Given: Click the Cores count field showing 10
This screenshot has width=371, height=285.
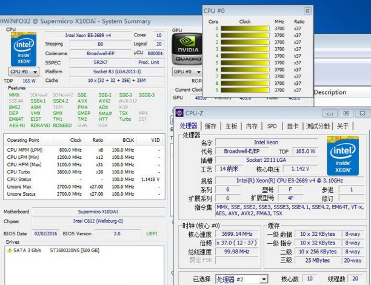Looking at the screenshot, I should [159, 35].
